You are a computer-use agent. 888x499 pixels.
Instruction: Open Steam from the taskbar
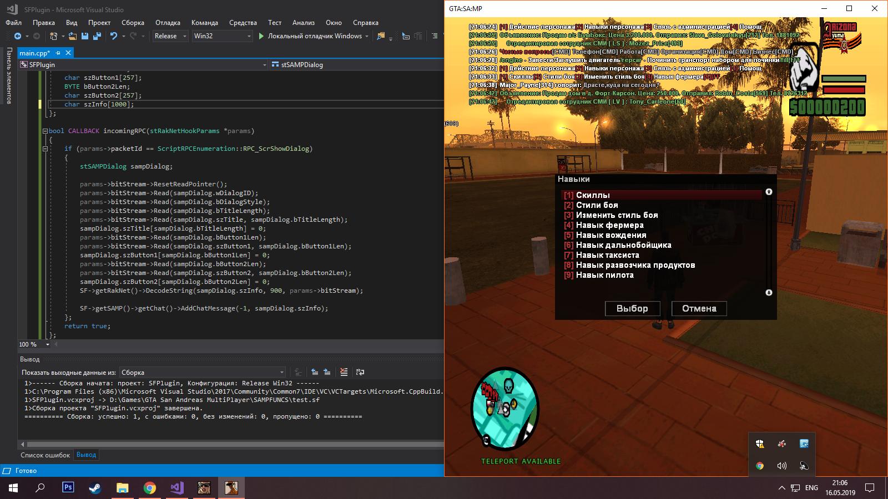click(x=95, y=488)
